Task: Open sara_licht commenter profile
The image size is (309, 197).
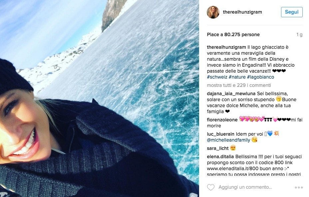Action: (x=217, y=148)
